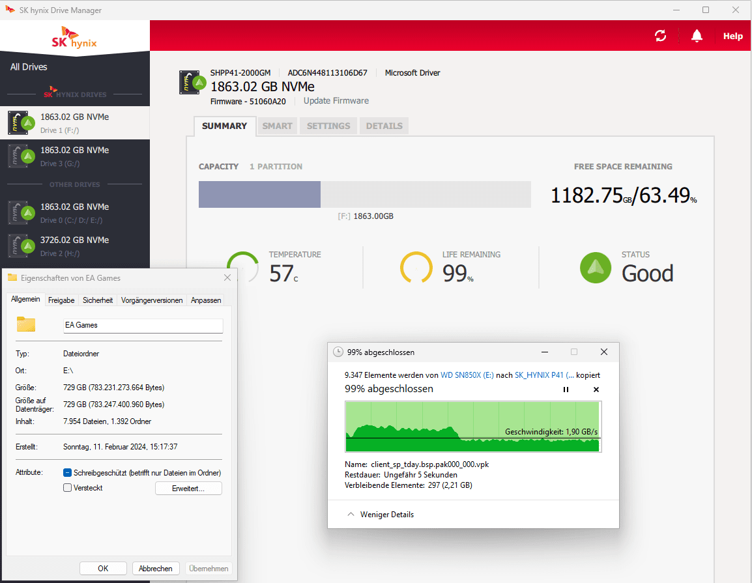Click the EA Games folder name field
The height and width of the screenshot is (583, 752).
click(x=143, y=326)
